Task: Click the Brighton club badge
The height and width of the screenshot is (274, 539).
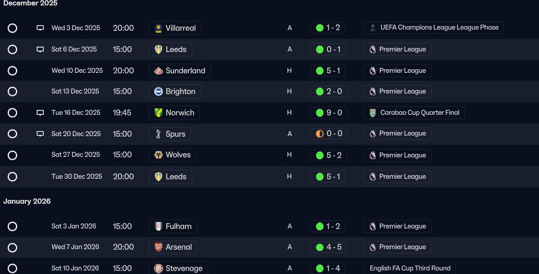Action: pyautogui.click(x=158, y=92)
